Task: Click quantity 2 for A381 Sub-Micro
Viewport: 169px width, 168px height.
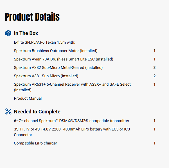Action: click(154, 76)
